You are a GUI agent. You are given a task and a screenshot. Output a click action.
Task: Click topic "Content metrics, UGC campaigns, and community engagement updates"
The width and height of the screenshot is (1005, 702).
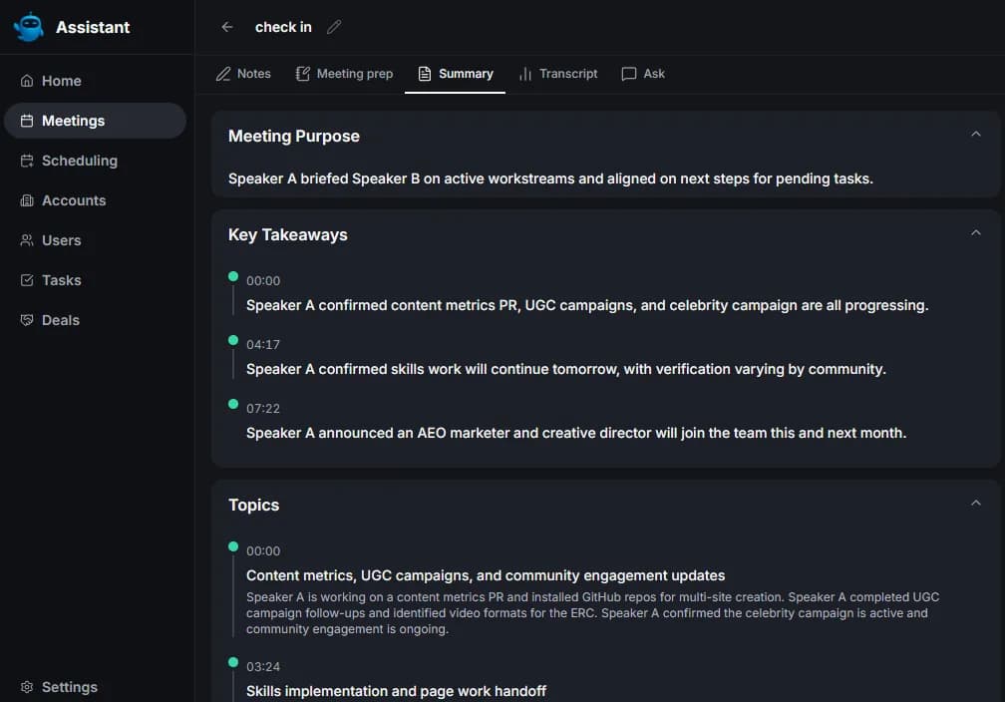point(486,575)
